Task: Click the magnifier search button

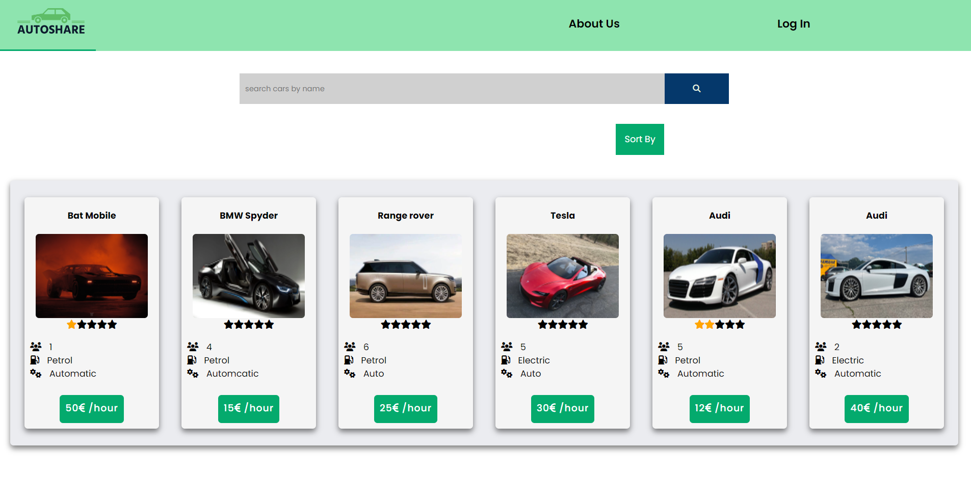Action: click(x=696, y=89)
